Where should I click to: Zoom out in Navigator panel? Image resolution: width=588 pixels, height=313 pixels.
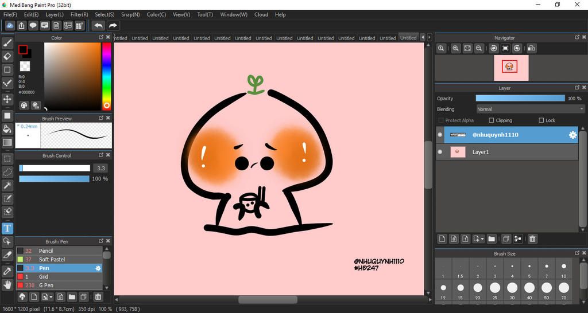click(478, 48)
